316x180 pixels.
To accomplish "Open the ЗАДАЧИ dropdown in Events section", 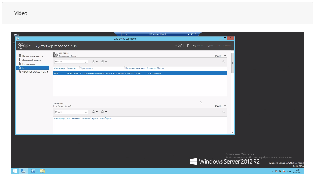I will click(x=220, y=106).
